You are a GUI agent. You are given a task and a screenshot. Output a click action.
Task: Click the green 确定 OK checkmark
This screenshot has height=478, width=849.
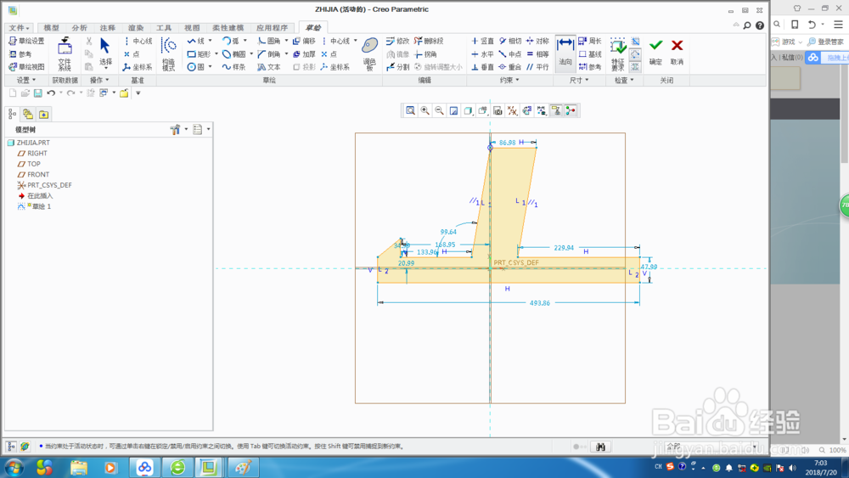[x=655, y=52]
